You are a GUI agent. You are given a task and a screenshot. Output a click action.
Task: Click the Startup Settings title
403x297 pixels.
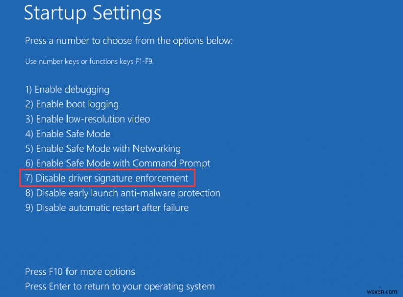pyautogui.click(x=93, y=13)
